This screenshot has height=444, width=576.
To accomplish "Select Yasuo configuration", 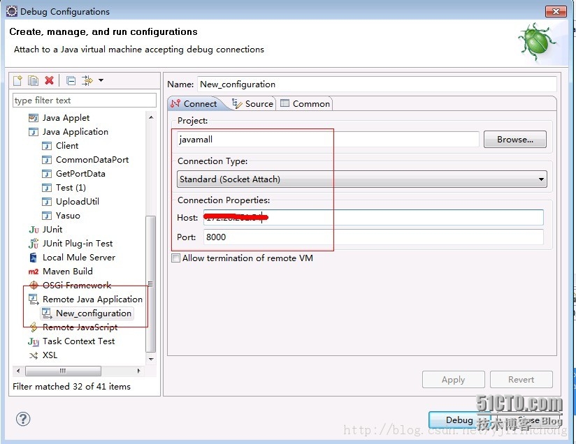I will 68,216.
